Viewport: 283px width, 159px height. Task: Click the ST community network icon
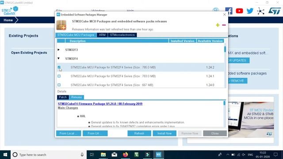pyautogui.click(x=260, y=11)
